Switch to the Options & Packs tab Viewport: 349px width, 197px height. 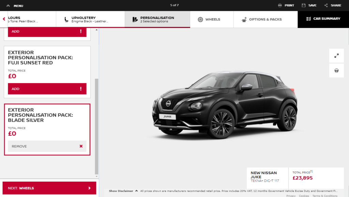[265, 19]
